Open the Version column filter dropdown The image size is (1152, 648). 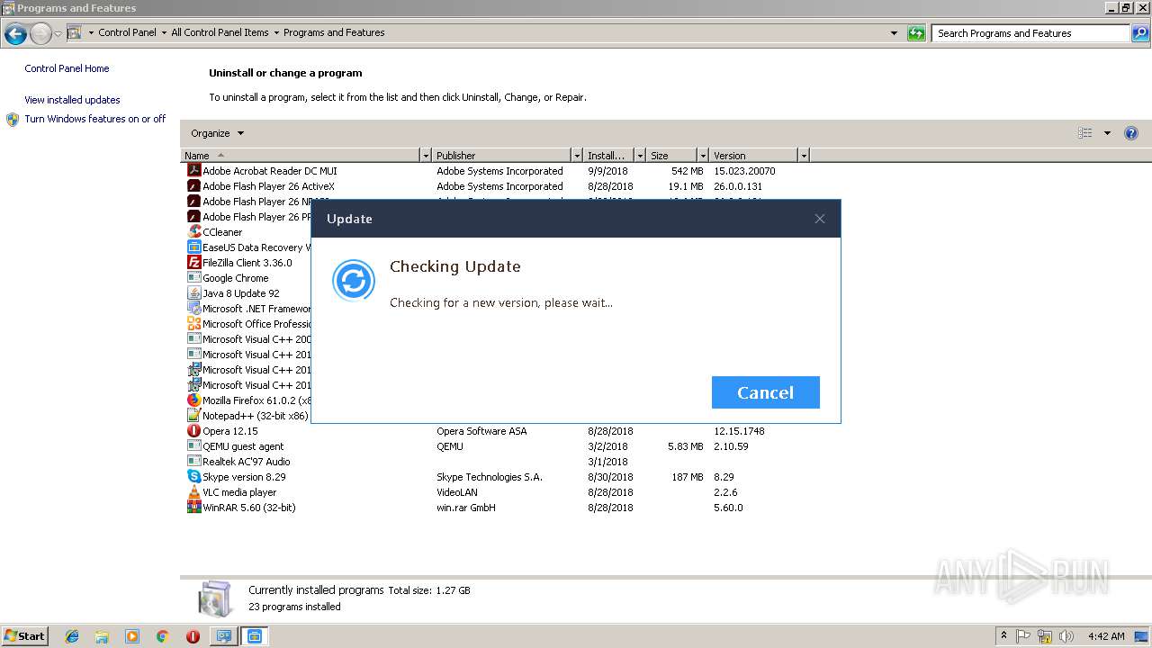[x=804, y=156]
